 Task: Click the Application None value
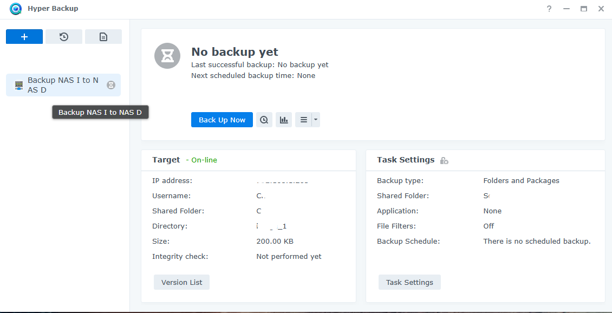click(x=492, y=211)
